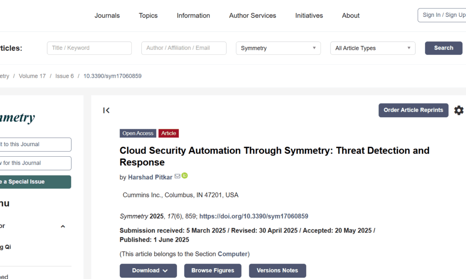
Task: Click Order Article Reprints button
Action: click(413, 110)
